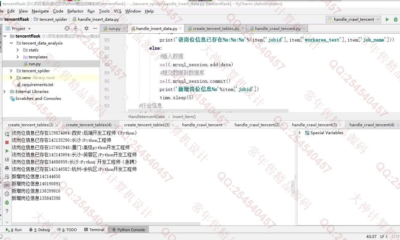The height and width of the screenshot is (240, 400).
Task: Select create_tencent_tables(3) console tab
Action: 31,125
